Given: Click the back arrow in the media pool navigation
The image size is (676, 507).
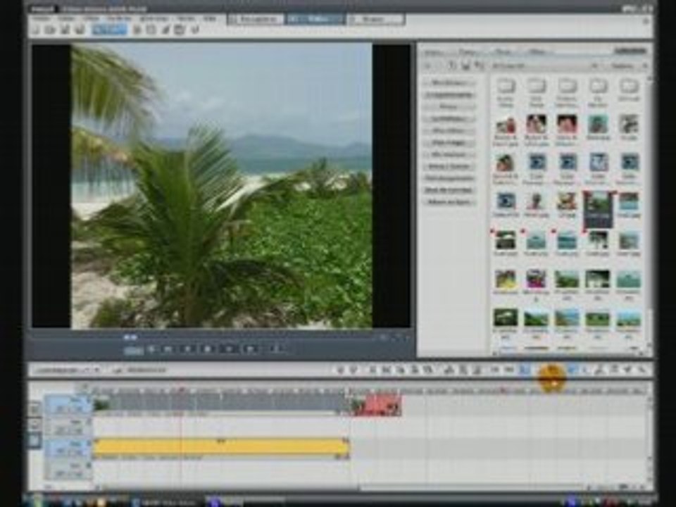Looking at the screenshot, I should tap(427, 66).
